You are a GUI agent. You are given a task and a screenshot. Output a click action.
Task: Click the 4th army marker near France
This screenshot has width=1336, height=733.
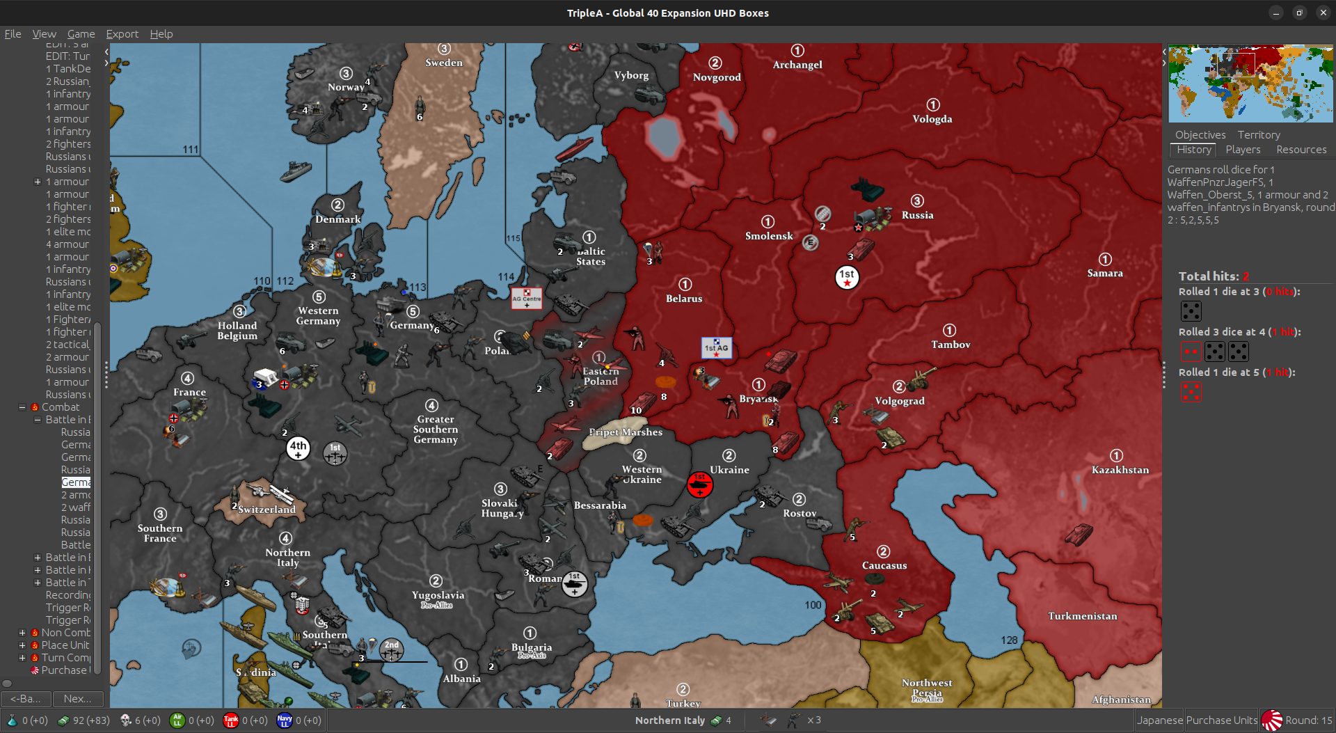tap(299, 448)
